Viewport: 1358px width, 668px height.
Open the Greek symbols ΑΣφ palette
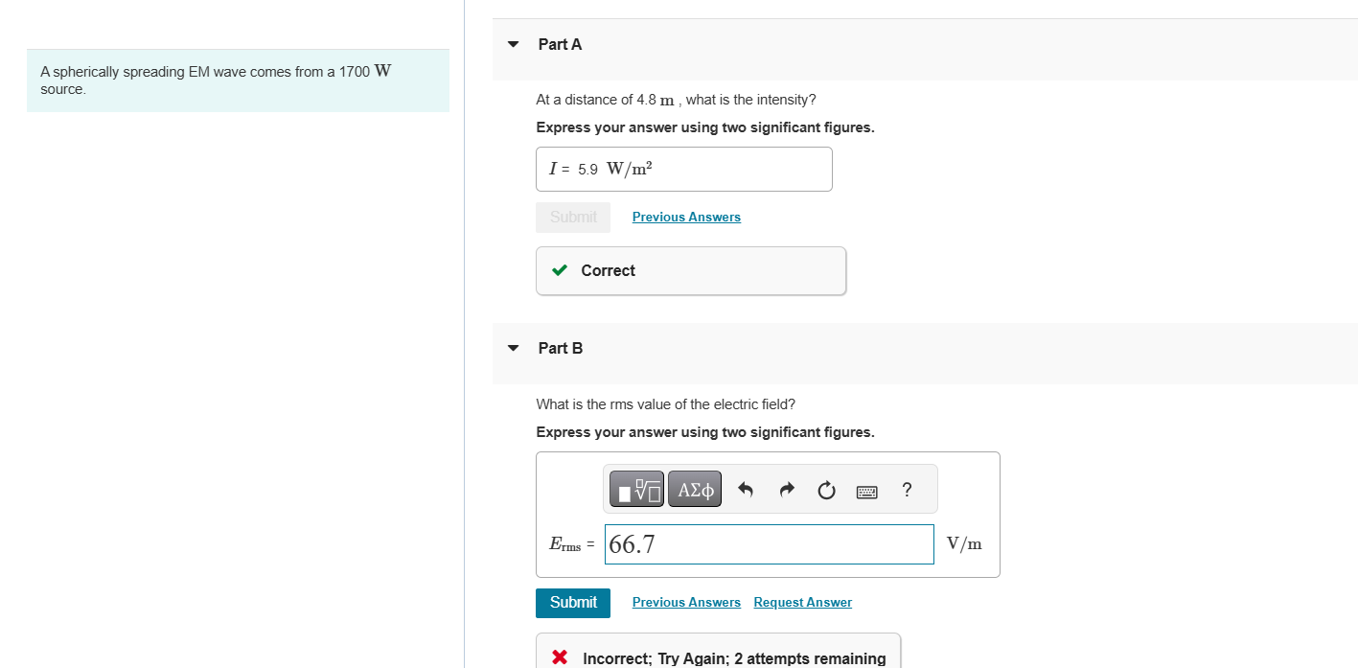695,491
